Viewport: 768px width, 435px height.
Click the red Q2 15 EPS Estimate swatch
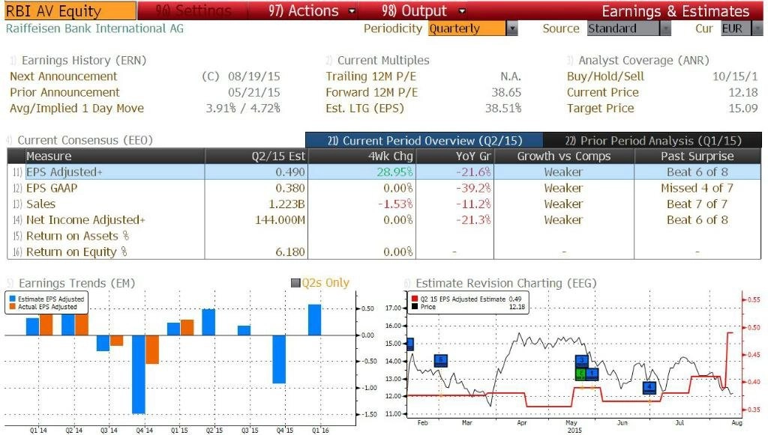pos(415,299)
